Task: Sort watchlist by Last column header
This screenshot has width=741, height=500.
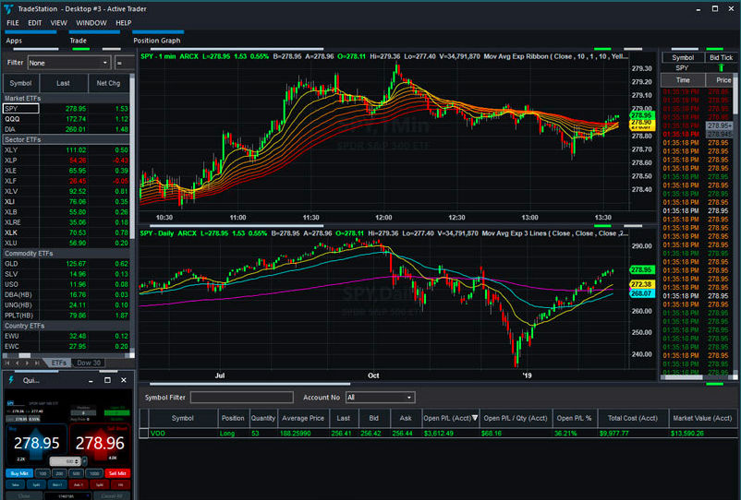Action: coord(64,83)
